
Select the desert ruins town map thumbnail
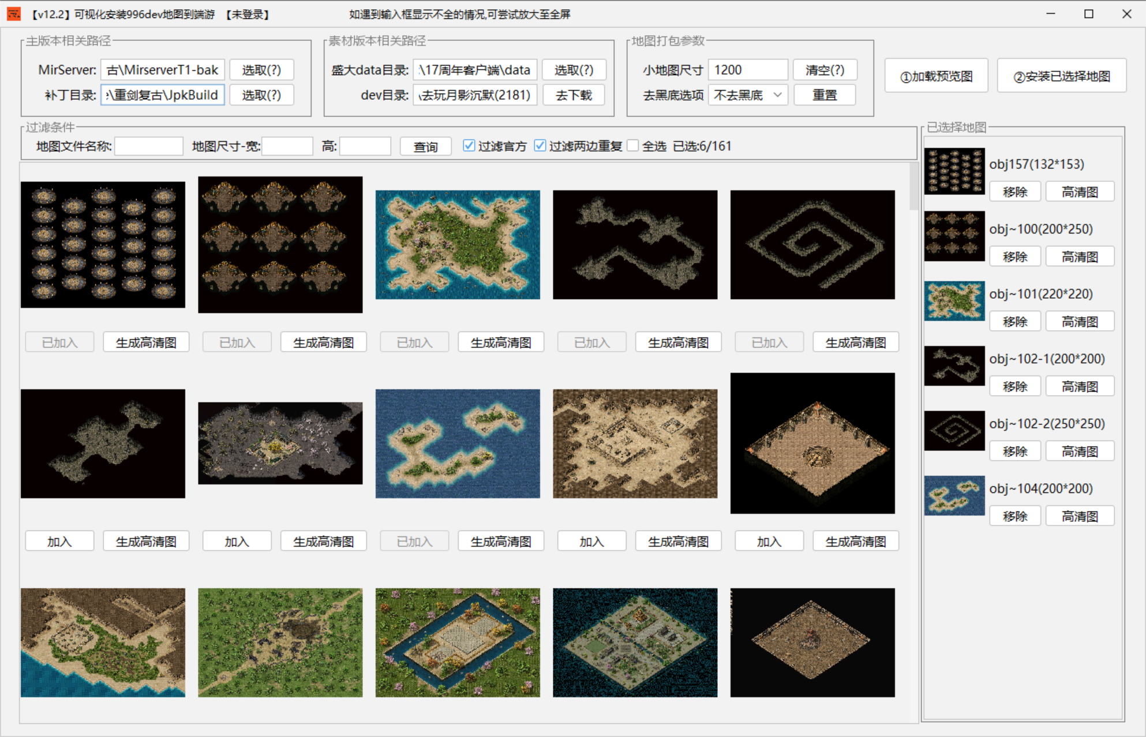coord(635,443)
